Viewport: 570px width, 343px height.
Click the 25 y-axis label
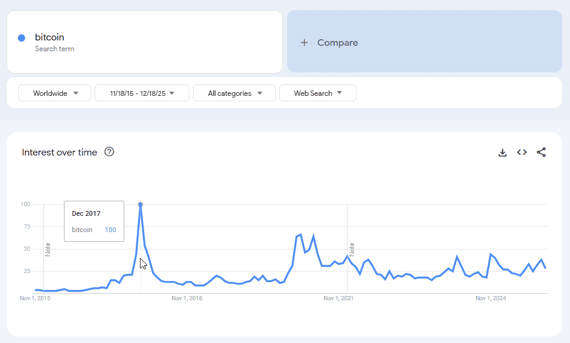(27, 271)
